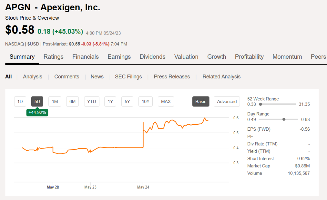Viewport: 327px width, 200px height.
Task: Select YTD chart range
Action: coord(91,101)
